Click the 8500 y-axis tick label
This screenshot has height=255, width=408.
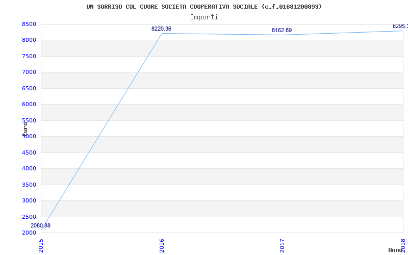tap(29, 24)
